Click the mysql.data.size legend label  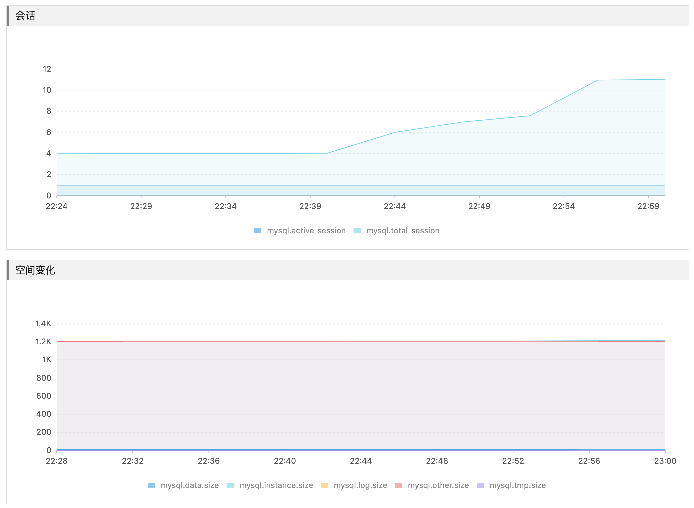189,485
